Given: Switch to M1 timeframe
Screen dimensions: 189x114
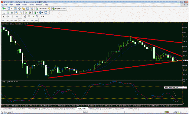Looking at the screenshot, I should coord(3,21).
